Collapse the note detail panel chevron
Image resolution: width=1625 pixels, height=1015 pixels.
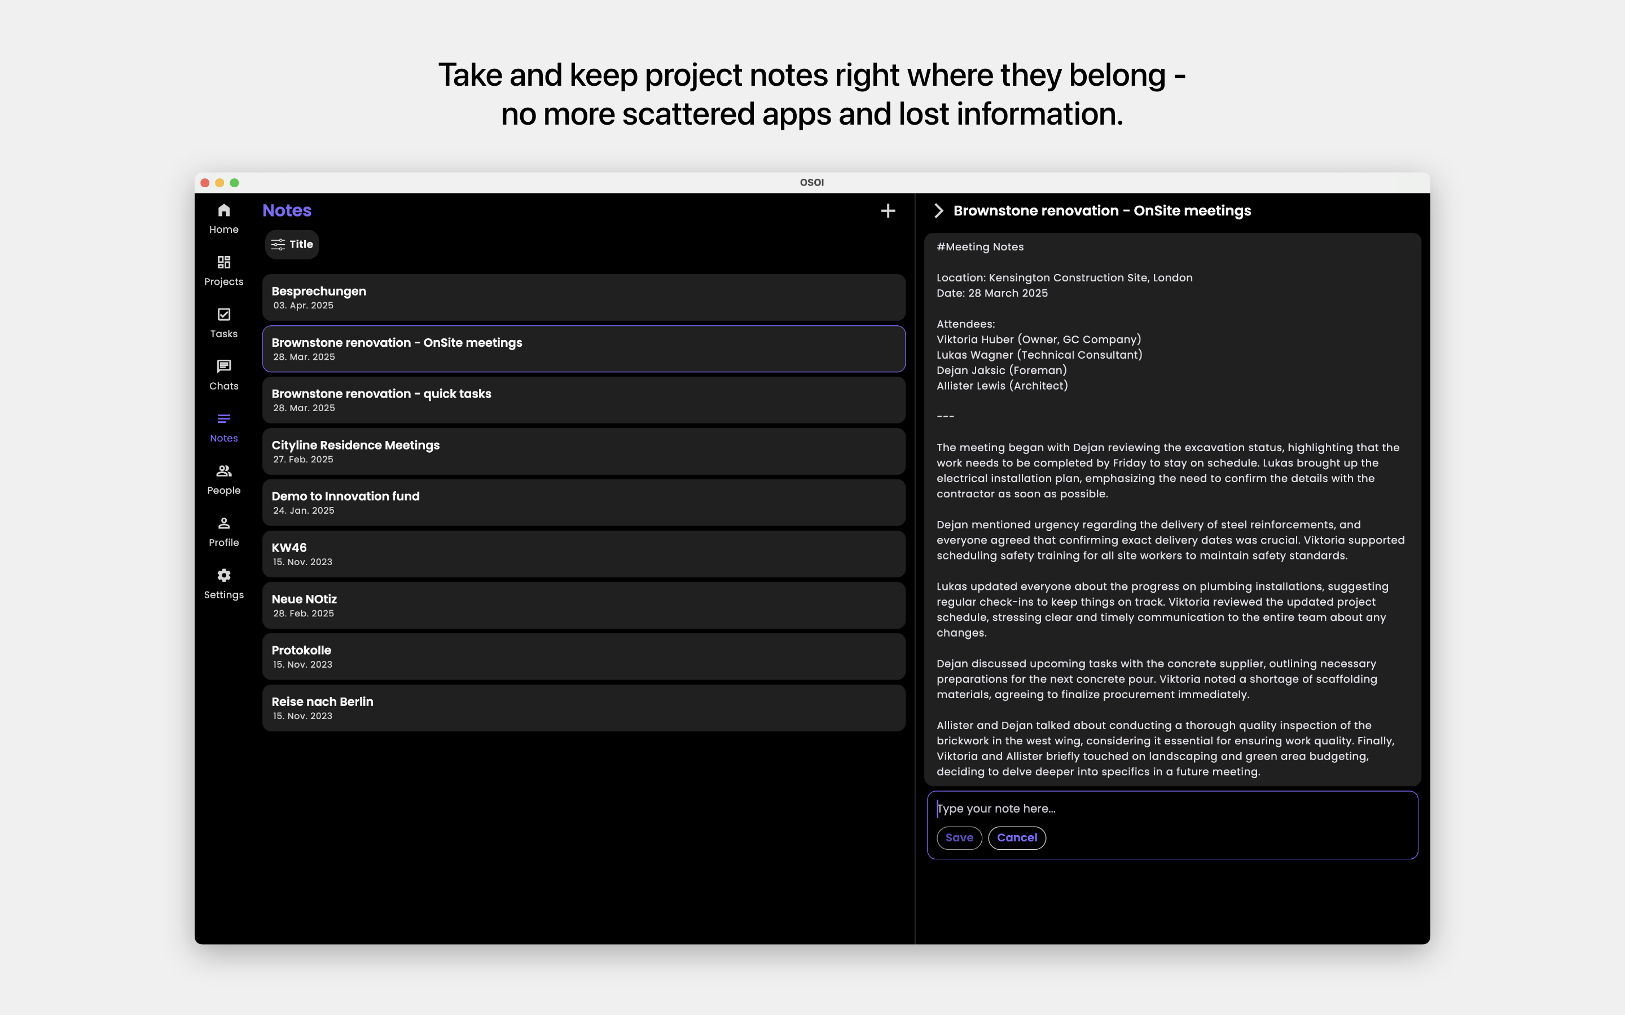939,211
